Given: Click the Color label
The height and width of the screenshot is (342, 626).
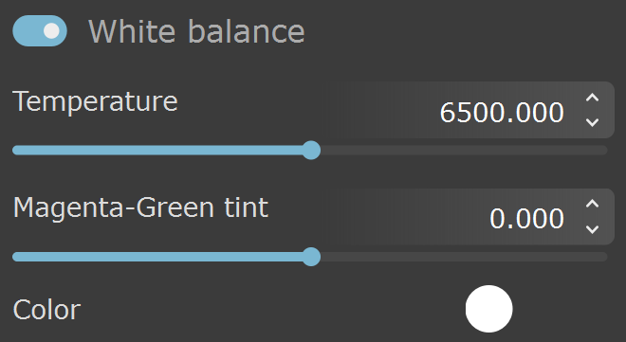Looking at the screenshot, I should click(46, 310).
